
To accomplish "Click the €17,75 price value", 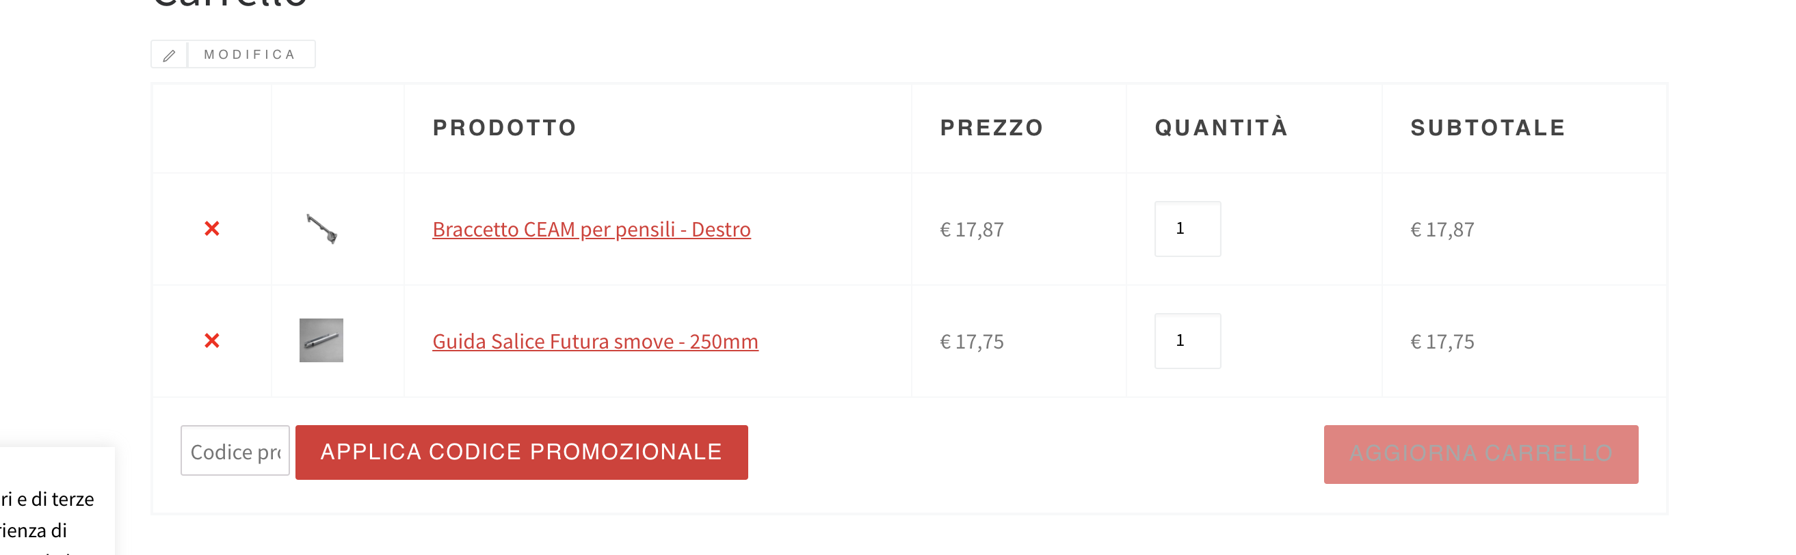I will click(972, 342).
